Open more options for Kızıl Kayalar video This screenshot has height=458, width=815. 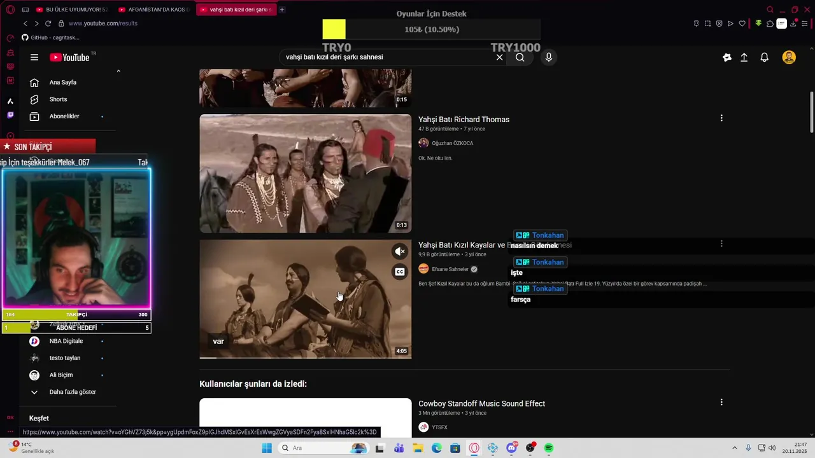click(721, 244)
